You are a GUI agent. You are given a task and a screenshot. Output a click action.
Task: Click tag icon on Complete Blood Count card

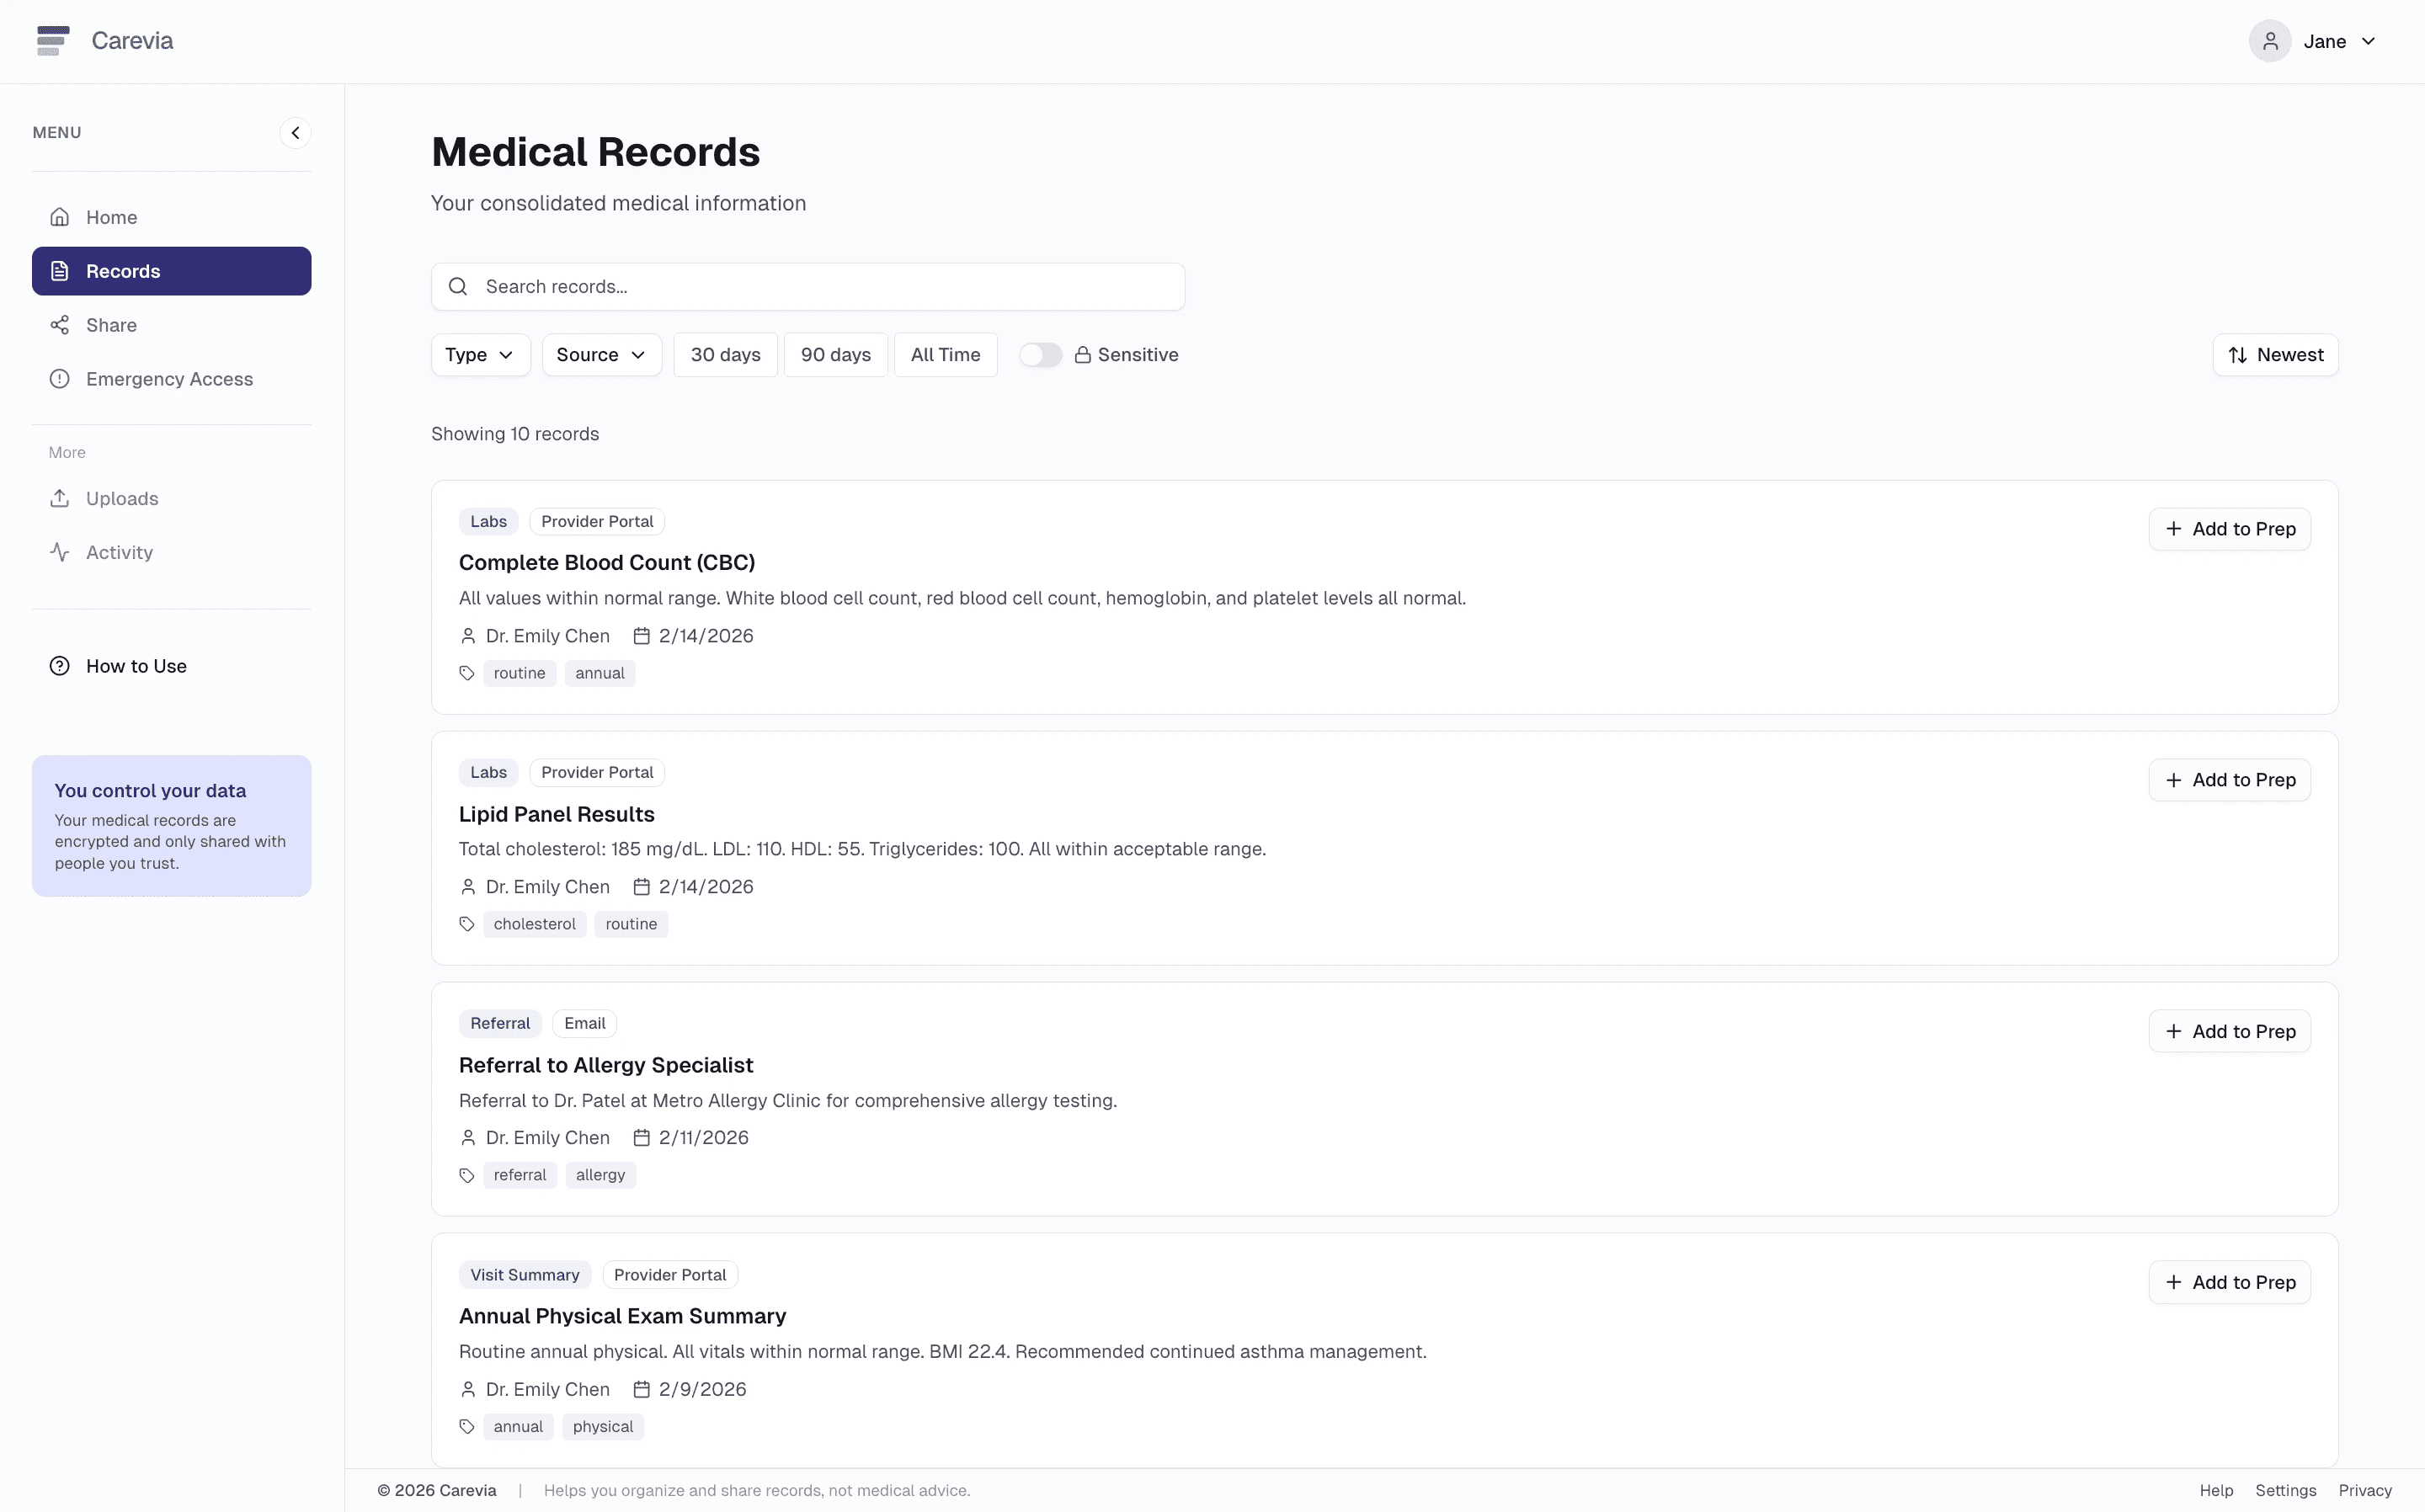tap(467, 673)
